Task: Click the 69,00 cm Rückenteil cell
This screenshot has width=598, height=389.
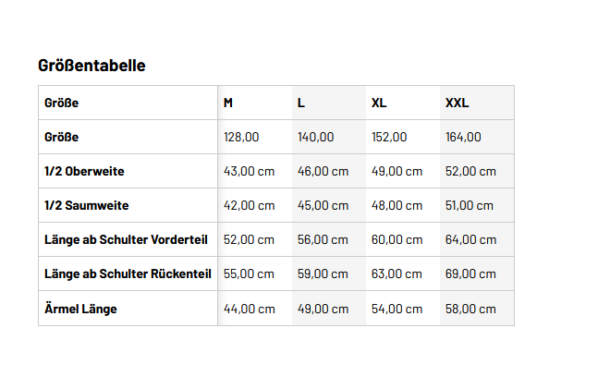Action: 470,274
